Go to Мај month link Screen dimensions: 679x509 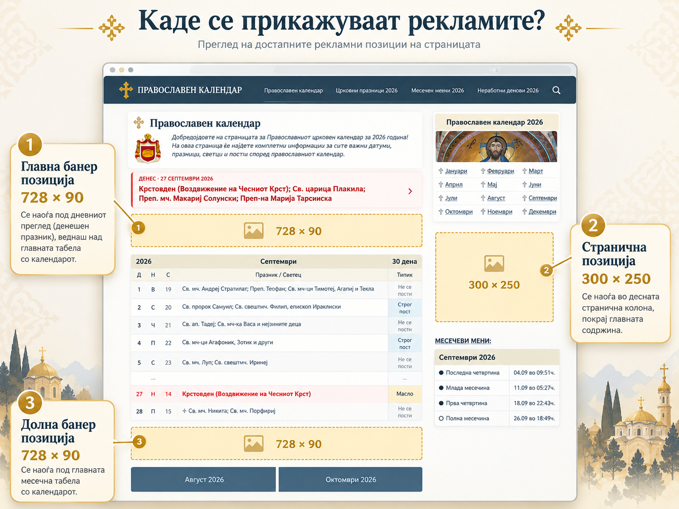click(492, 185)
